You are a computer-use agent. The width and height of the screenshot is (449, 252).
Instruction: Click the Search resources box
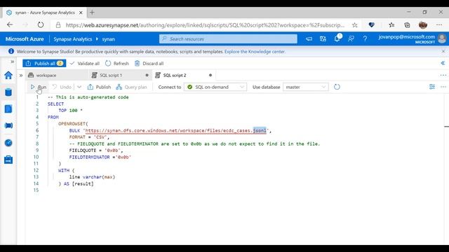(x=228, y=39)
